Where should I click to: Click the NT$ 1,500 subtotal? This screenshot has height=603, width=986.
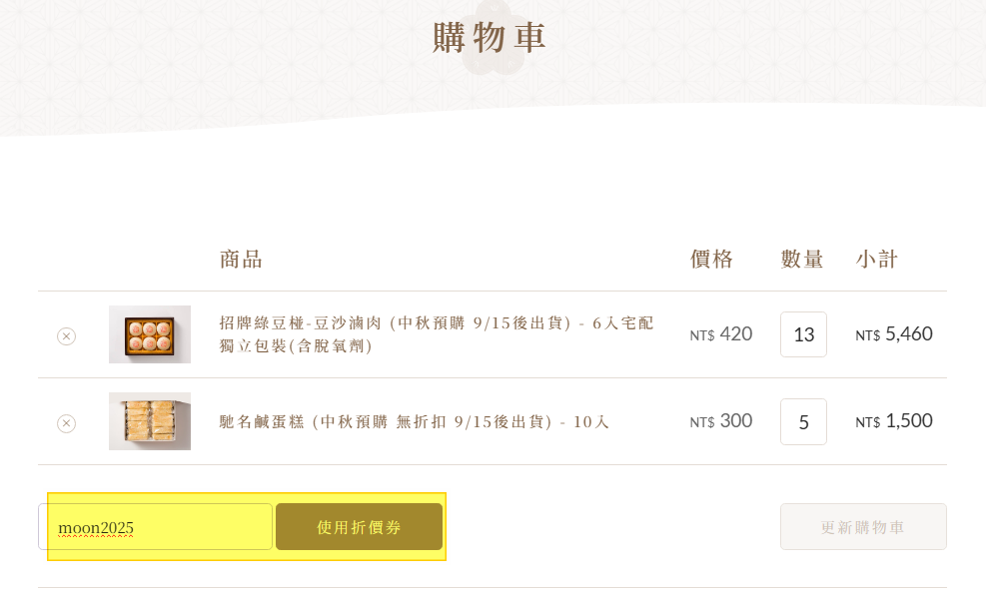click(x=894, y=421)
